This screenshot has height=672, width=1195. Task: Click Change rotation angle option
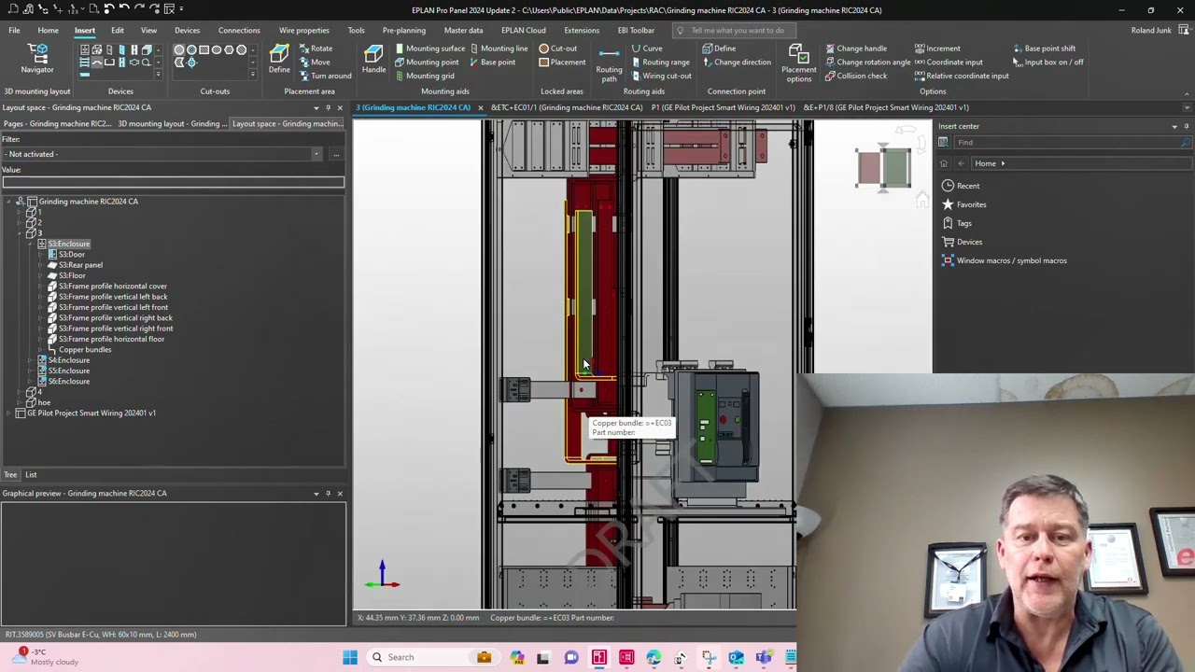pyautogui.click(x=867, y=63)
